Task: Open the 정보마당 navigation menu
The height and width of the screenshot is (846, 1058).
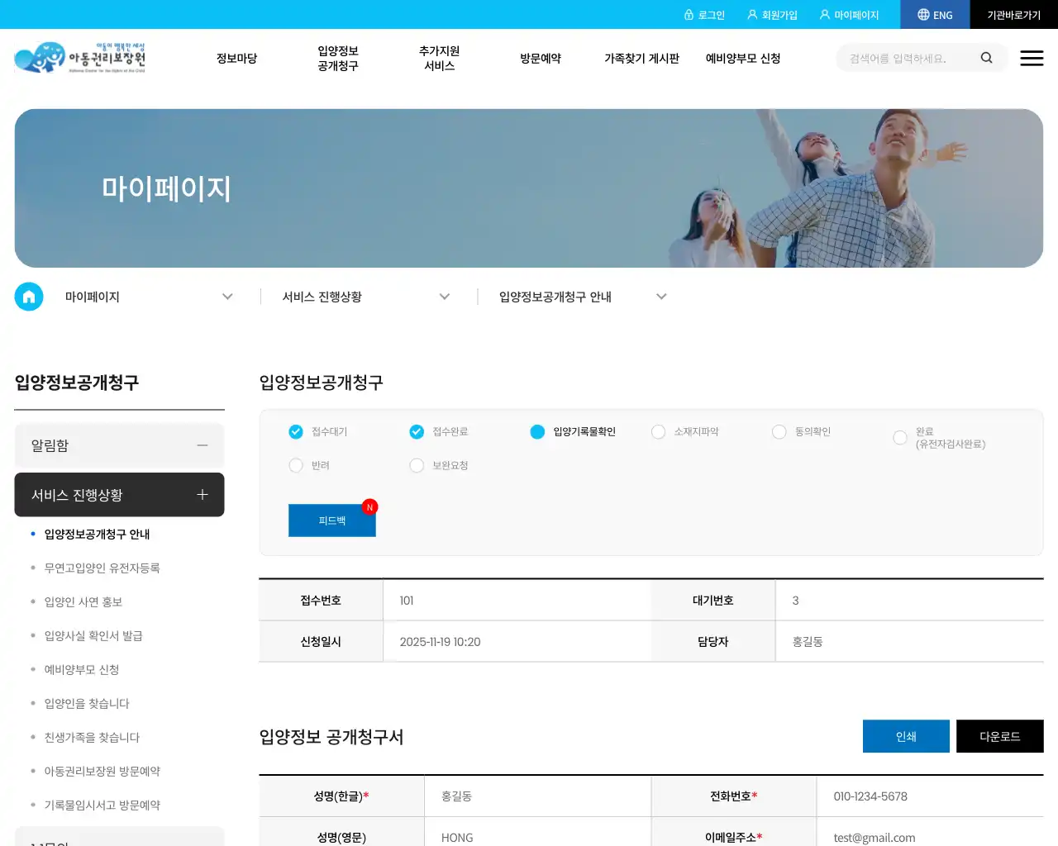Action: click(x=236, y=58)
